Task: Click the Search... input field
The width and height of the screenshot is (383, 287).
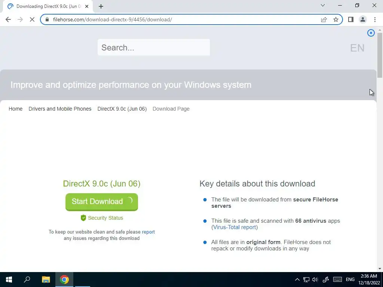Action: [x=154, y=47]
